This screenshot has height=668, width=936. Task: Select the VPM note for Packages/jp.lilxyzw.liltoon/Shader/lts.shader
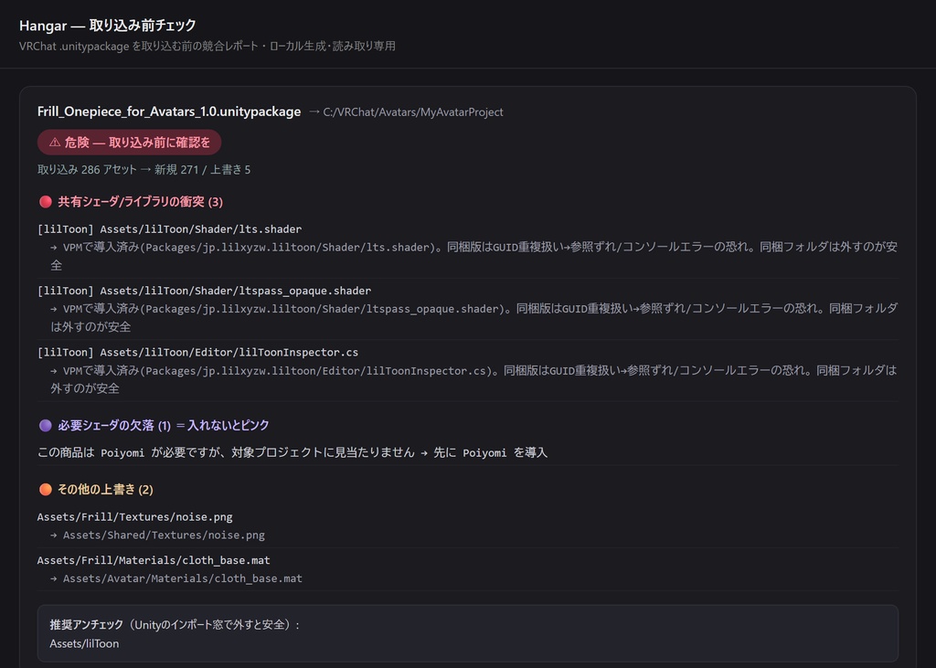(474, 256)
